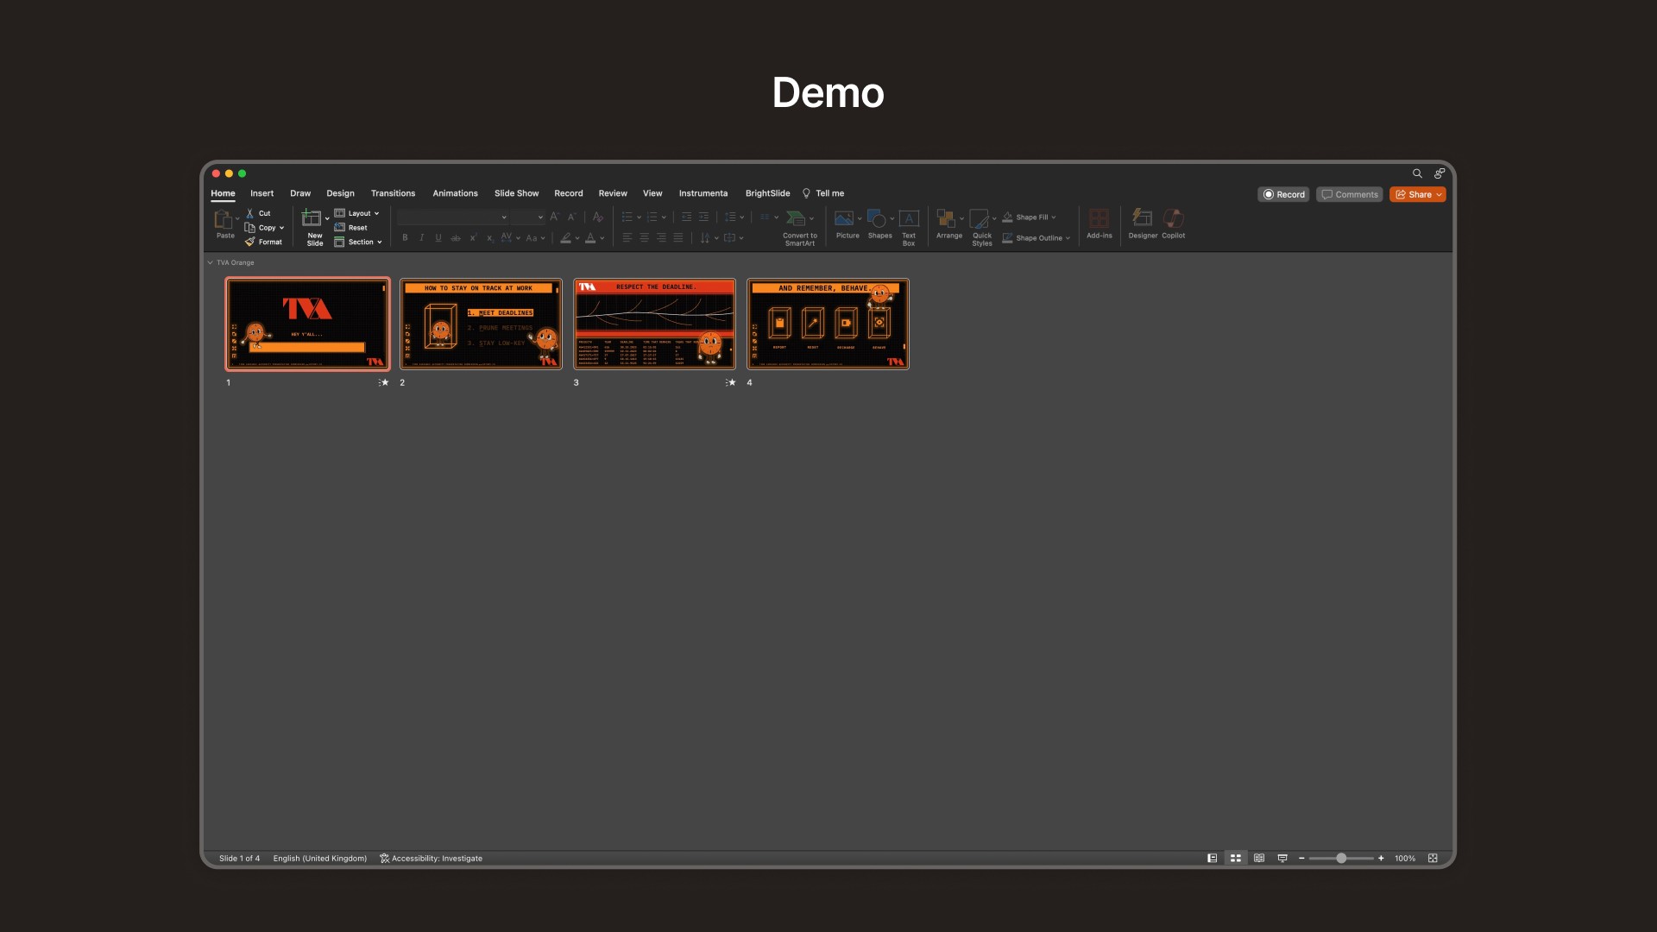Click the Text Box tool
1657x932 pixels.
point(909,218)
